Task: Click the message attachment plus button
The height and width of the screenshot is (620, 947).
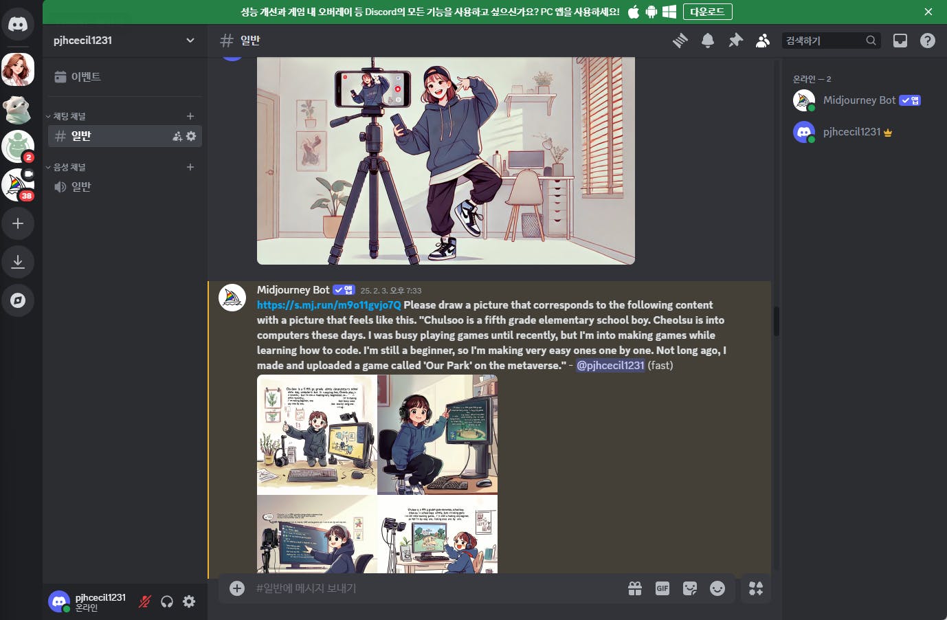Action: 237,588
